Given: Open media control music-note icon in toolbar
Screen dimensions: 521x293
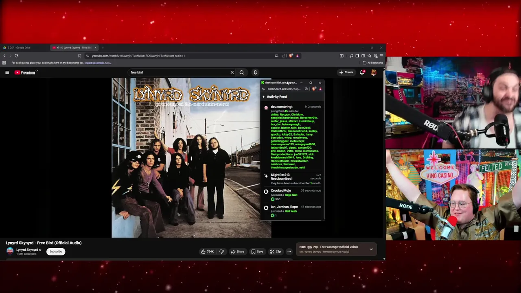Looking at the screenshot, I should point(351,56).
